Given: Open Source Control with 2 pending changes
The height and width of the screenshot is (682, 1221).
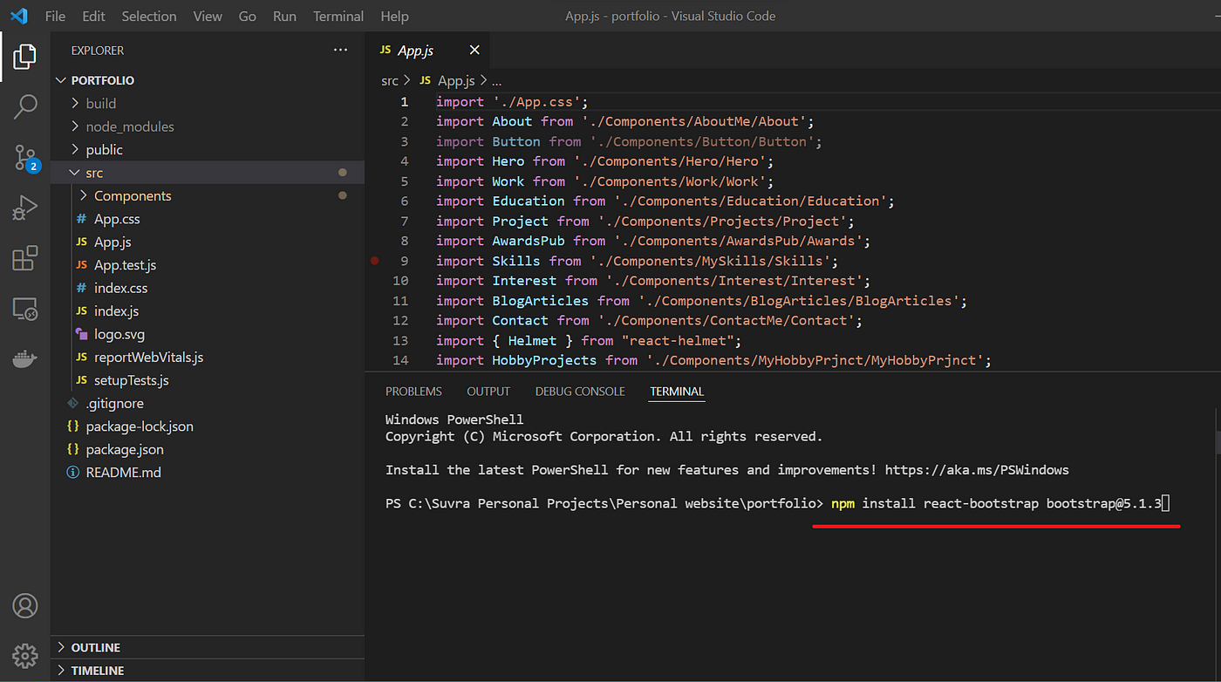Looking at the screenshot, I should (26, 158).
